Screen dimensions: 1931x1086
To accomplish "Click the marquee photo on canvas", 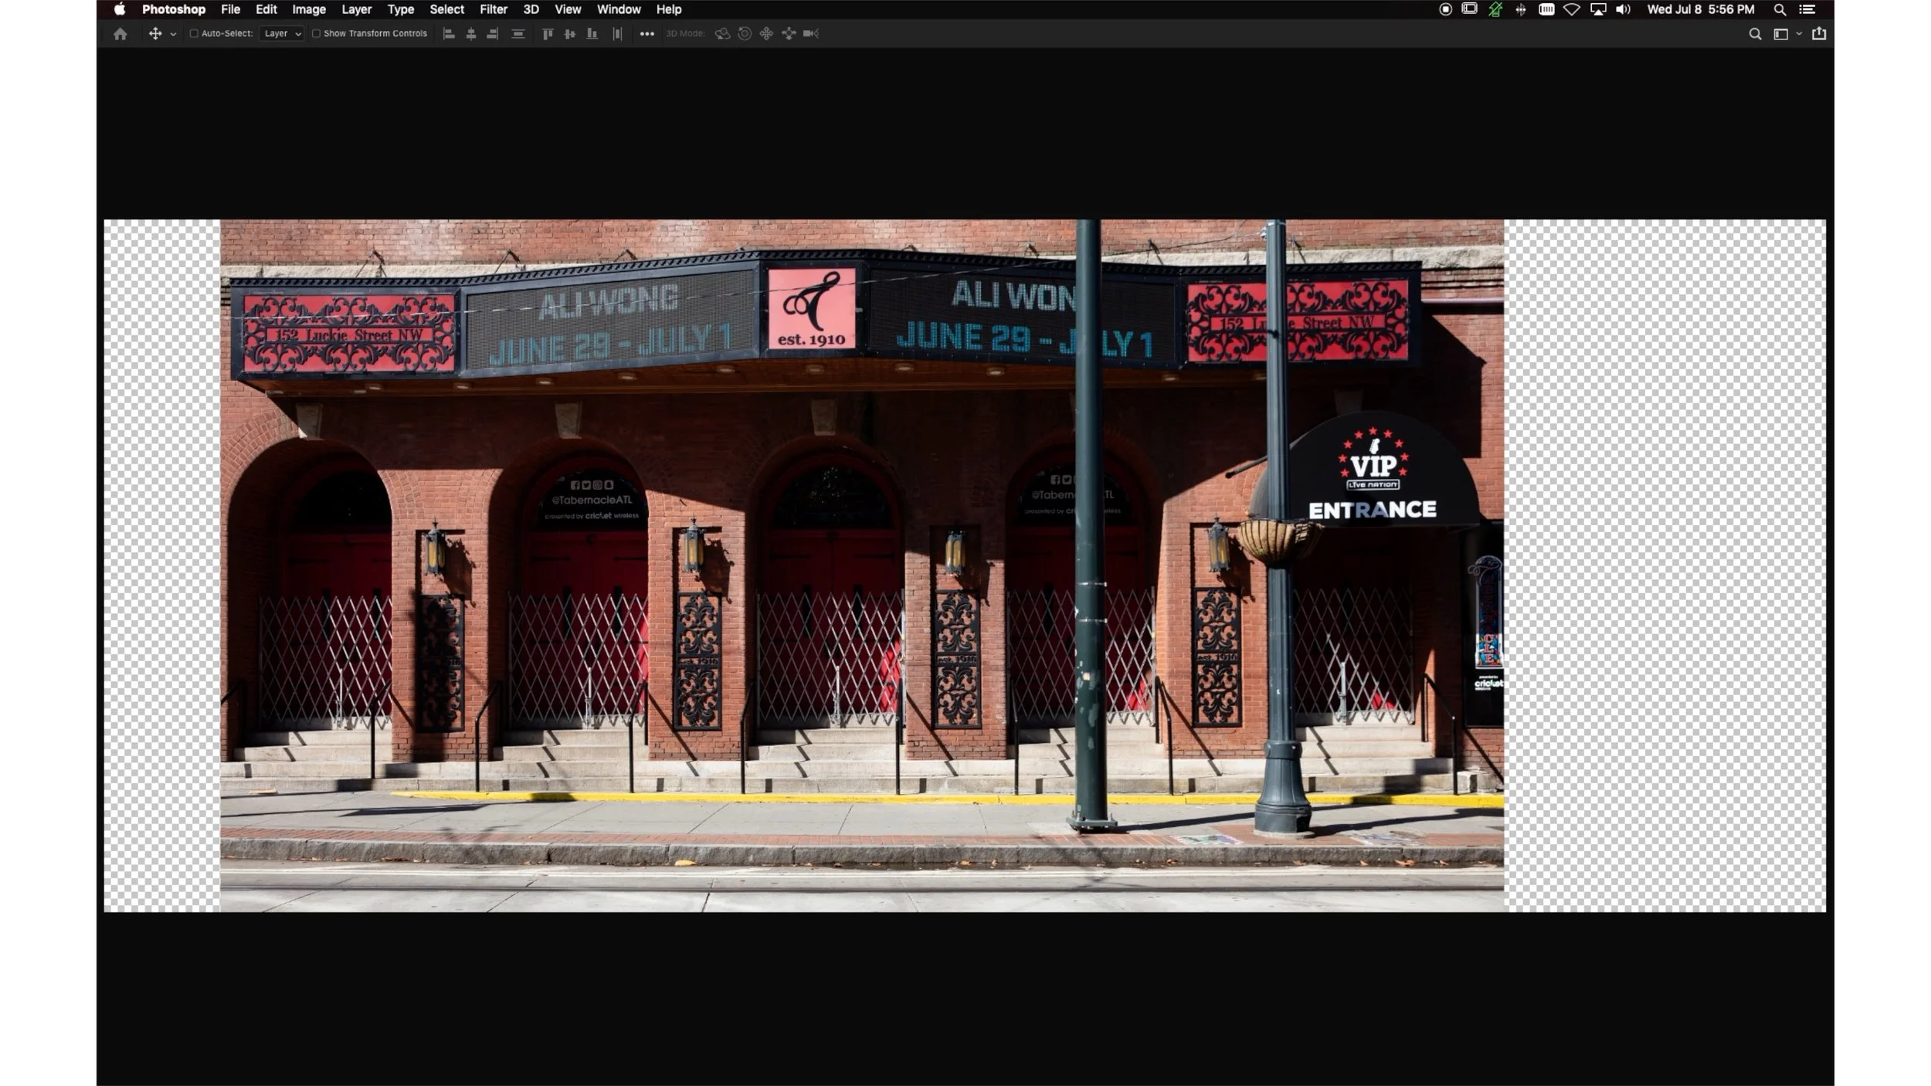I will click(x=861, y=565).
